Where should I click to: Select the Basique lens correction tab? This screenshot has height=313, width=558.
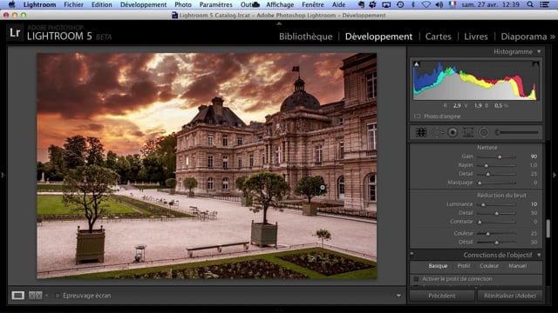coord(438,266)
